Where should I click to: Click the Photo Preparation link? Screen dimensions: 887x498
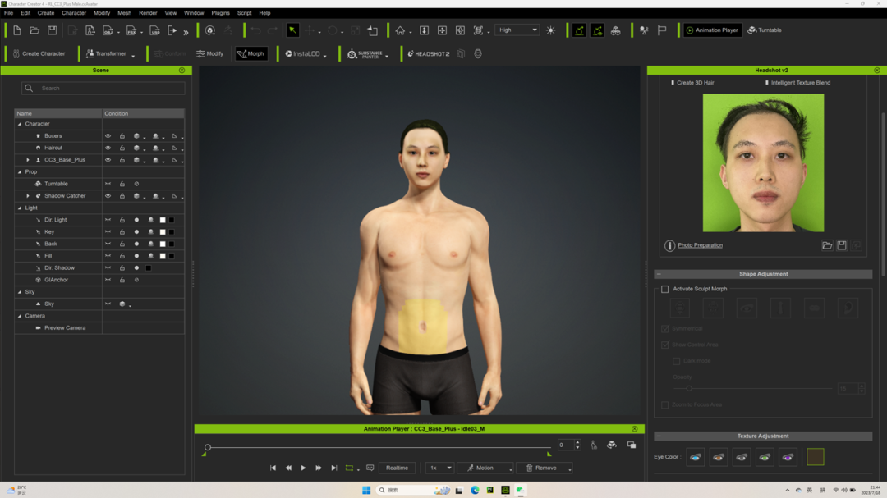click(x=700, y=245)
